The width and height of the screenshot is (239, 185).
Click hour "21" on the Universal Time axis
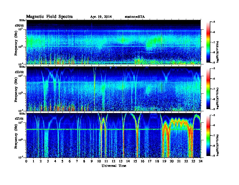click(x=179, y=161)
